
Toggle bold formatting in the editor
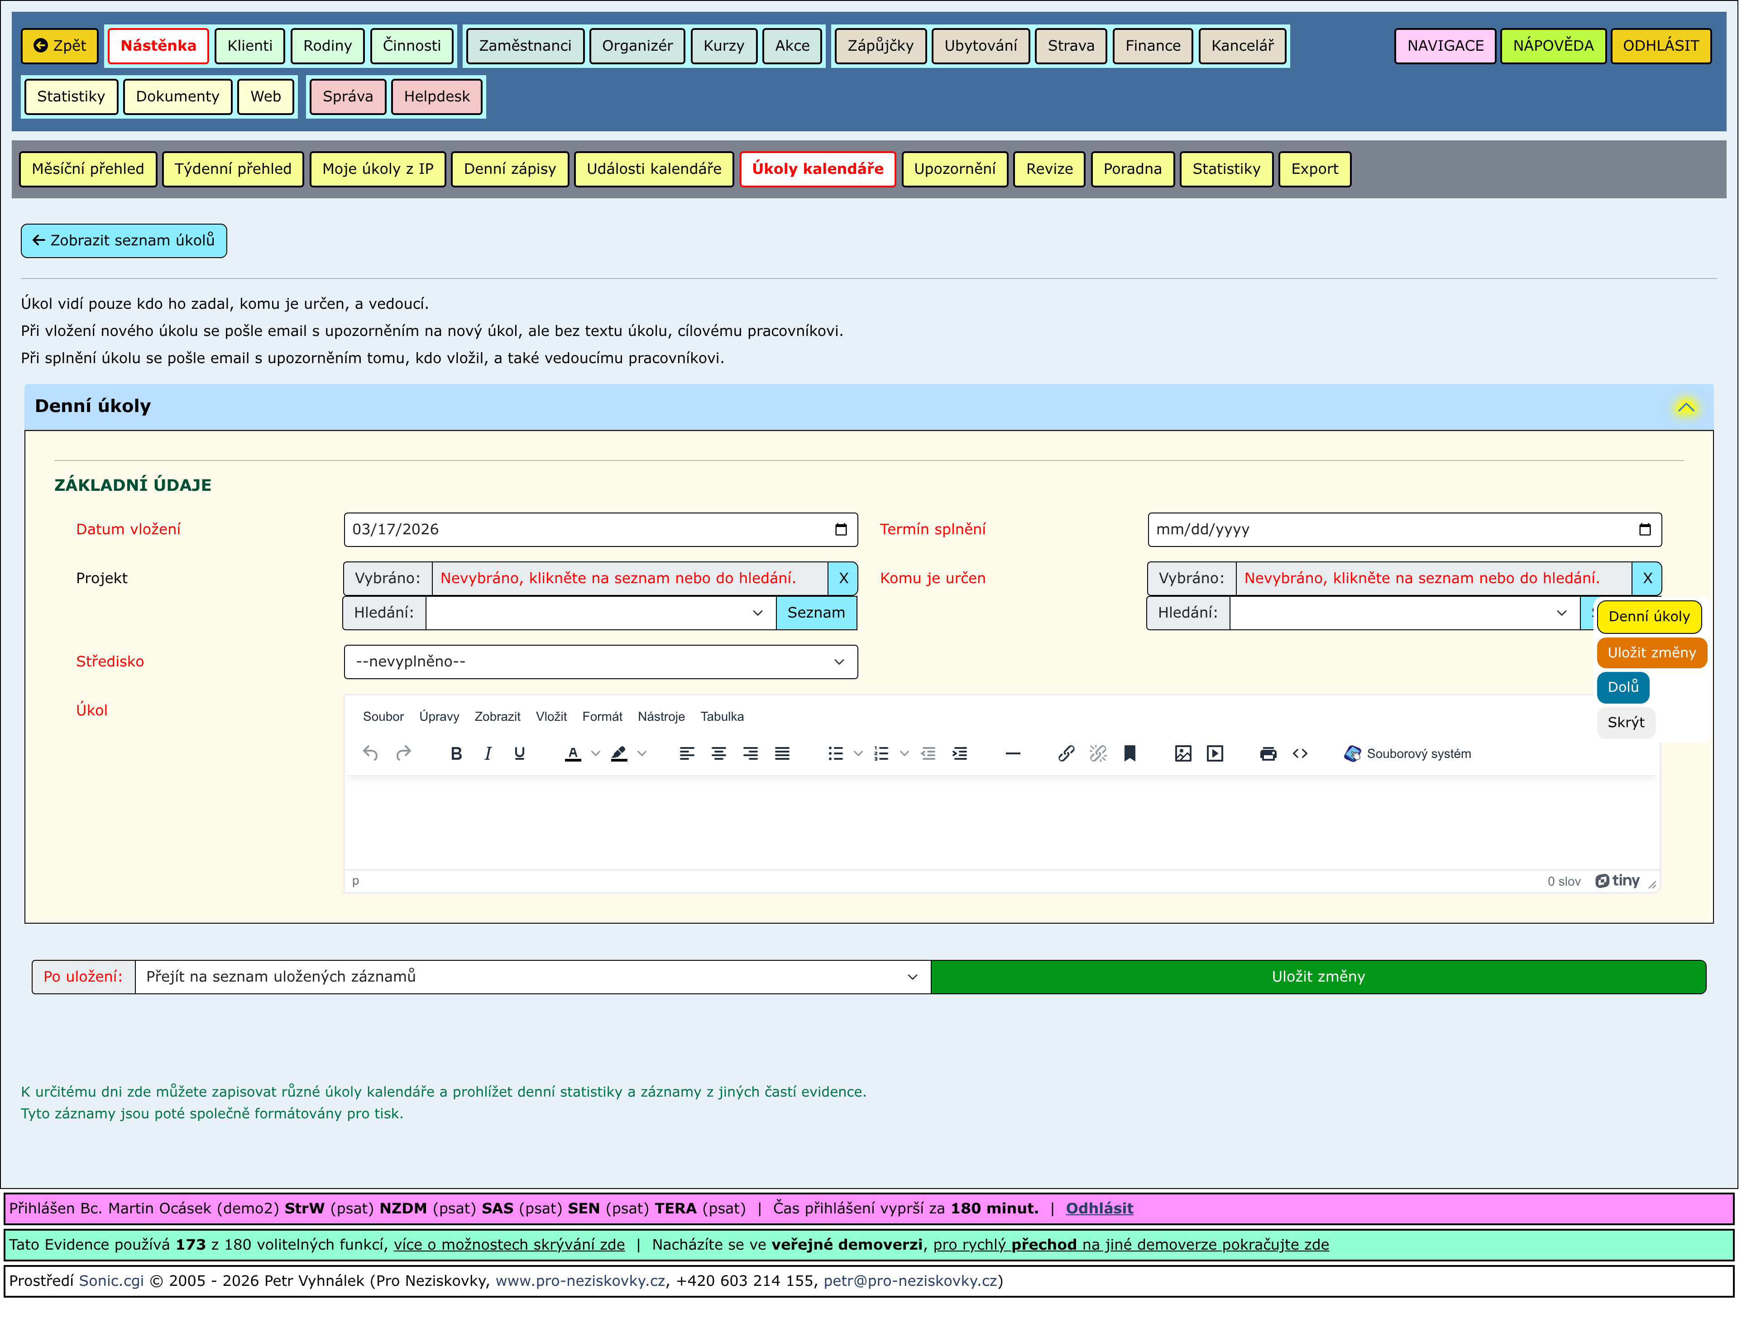pyautogui.click(x=456, y=753)
